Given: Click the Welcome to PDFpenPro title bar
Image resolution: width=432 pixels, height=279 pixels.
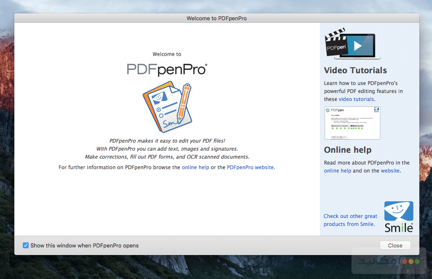Looking at the screenshot, I should [216, 18].
